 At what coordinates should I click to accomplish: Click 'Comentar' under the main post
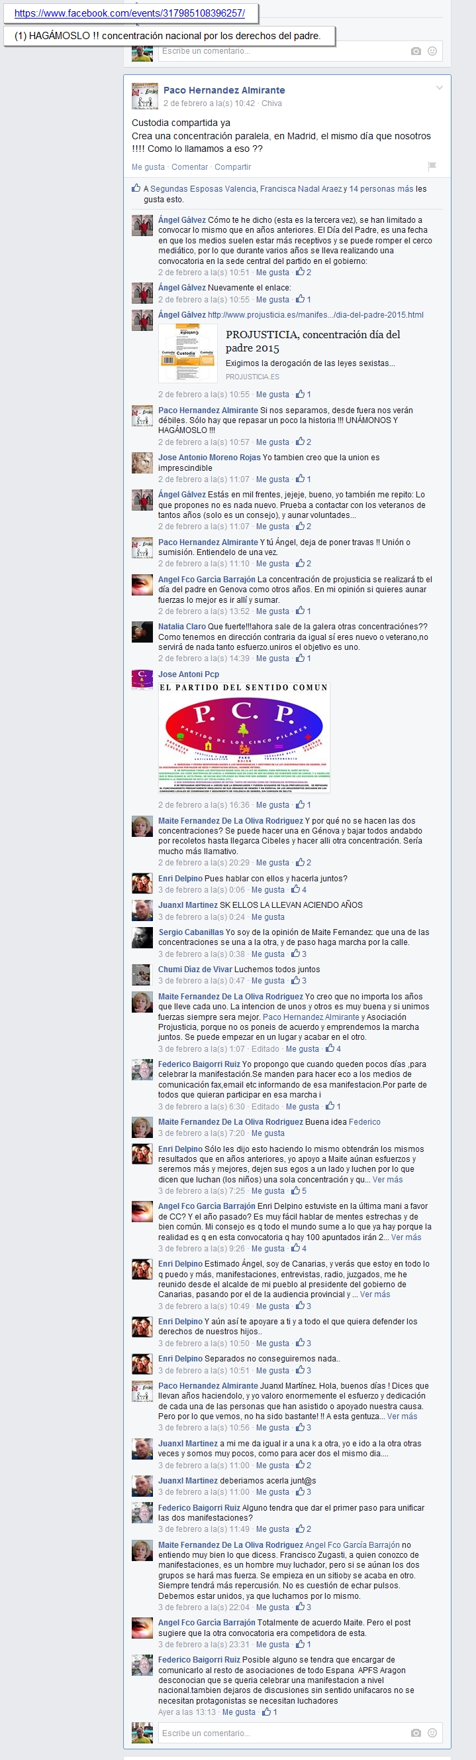[x=189, y=166]
